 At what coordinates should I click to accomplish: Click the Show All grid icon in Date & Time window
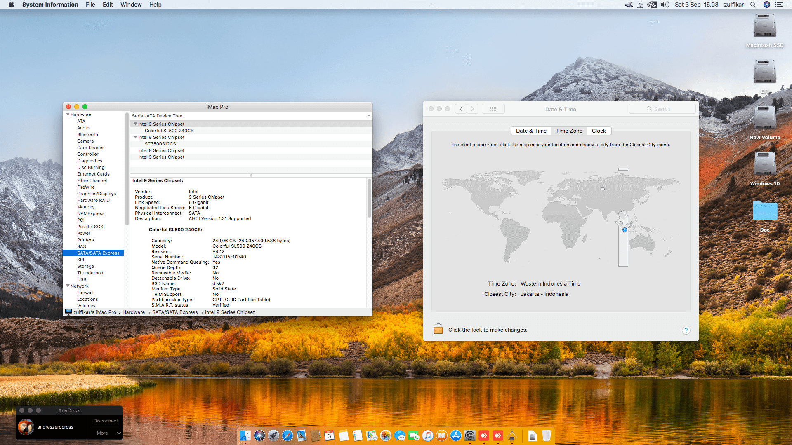(x=493, y=108)
